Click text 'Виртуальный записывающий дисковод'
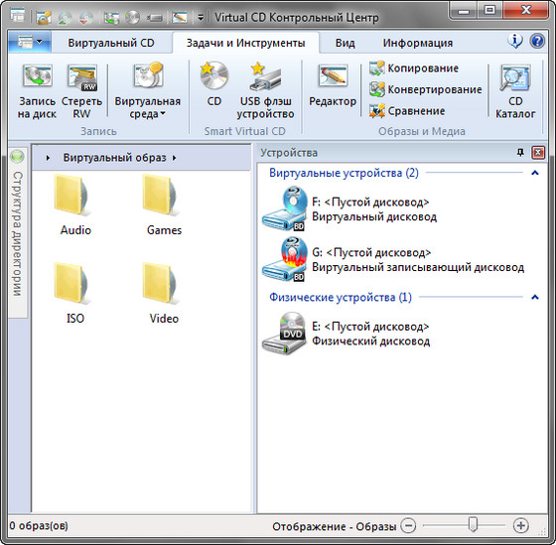 click(x=418, y=267)
